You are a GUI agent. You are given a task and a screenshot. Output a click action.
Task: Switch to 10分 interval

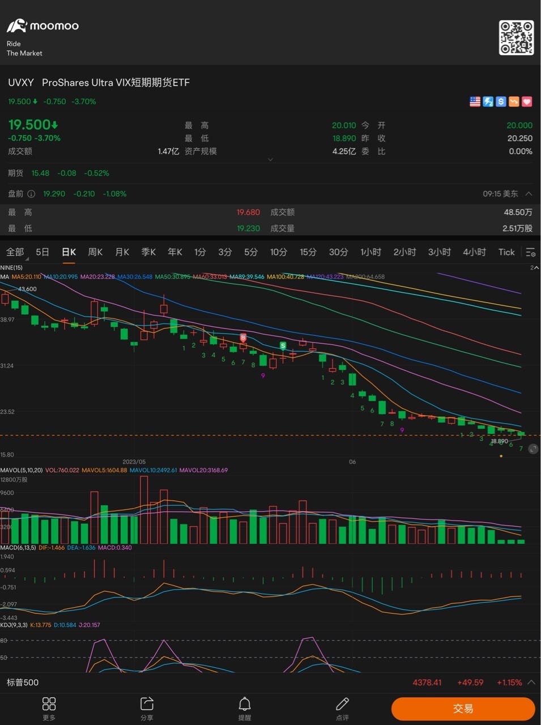(279, 252)
